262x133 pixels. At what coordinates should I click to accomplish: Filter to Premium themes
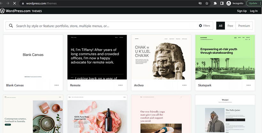click(244, 26)
